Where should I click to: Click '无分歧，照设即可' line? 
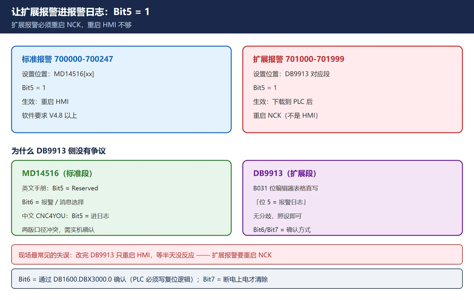(277, 216)
